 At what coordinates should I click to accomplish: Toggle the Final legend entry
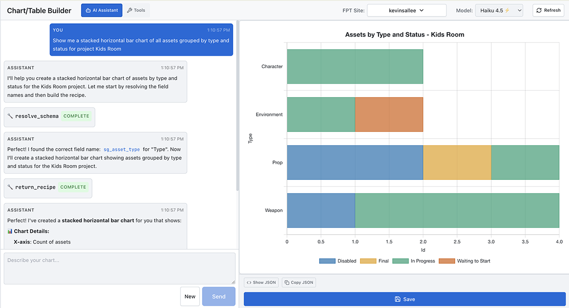click(x=368, y=261)
